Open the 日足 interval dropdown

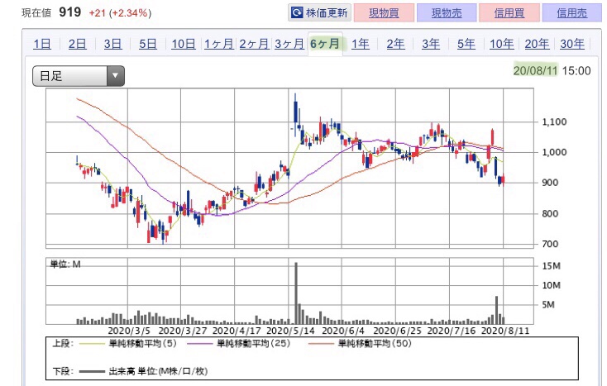77,77
